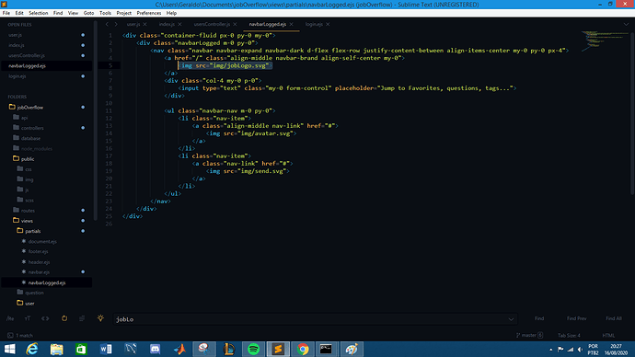Enable wrap search toggle icon
Screen dimensions: 635x357
[x=64, y=318]
